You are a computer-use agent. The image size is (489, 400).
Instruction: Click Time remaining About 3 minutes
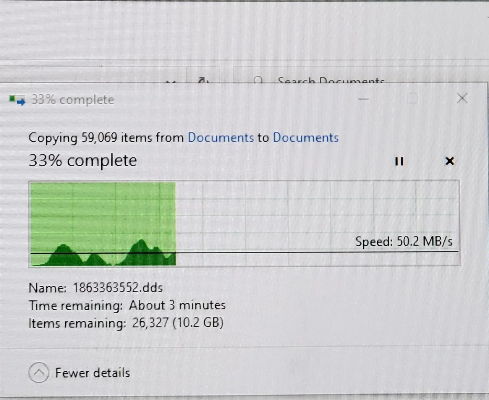click(x=127, y=305)
